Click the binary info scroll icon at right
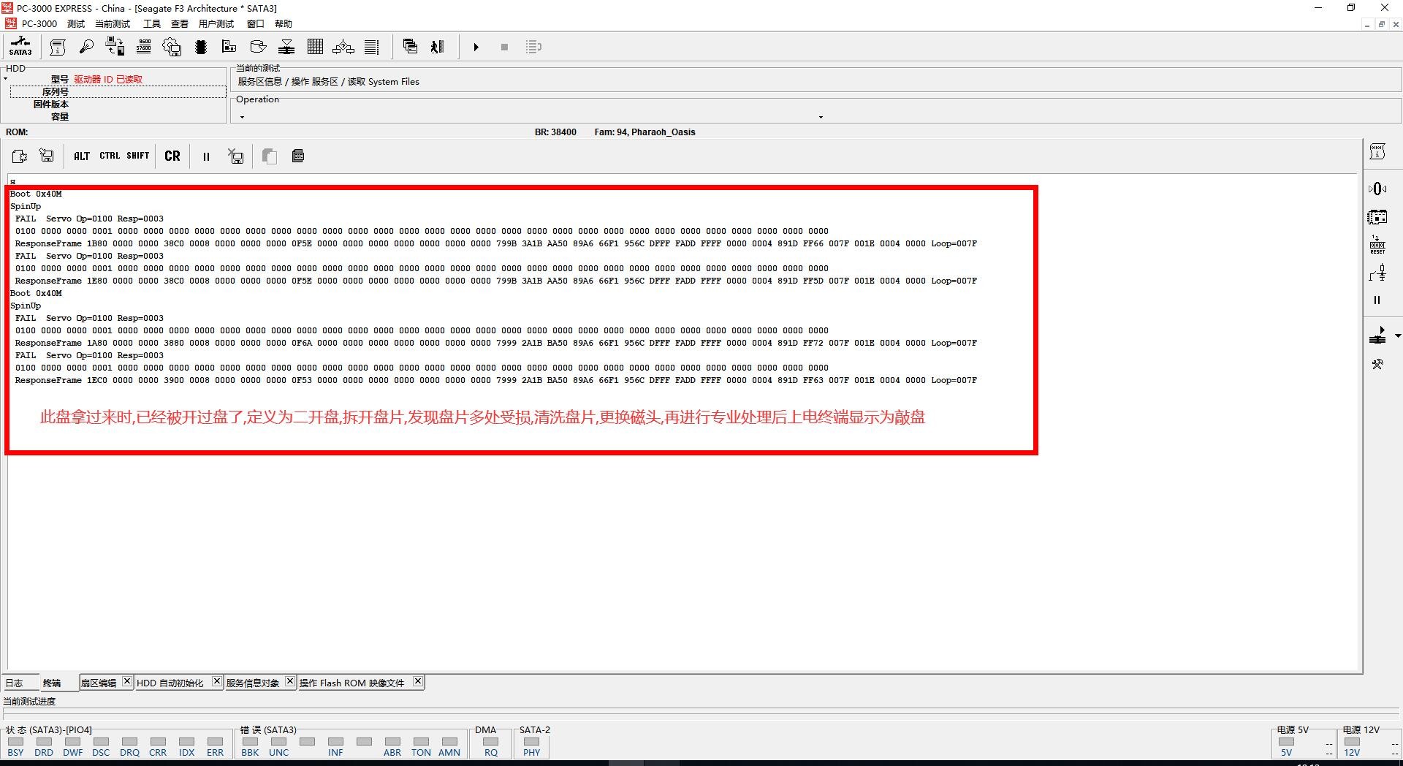This screenshot has height=766, width=1403. click(1377, 152)
